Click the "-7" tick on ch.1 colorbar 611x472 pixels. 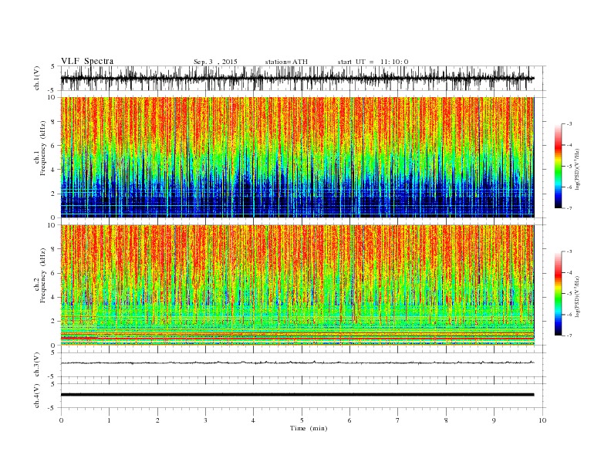tap(569, 208)
